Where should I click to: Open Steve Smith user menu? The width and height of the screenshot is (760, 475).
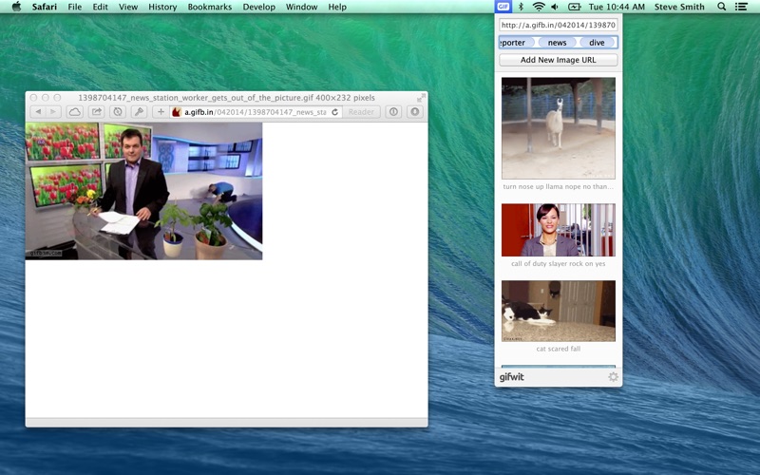pos(679,7)
